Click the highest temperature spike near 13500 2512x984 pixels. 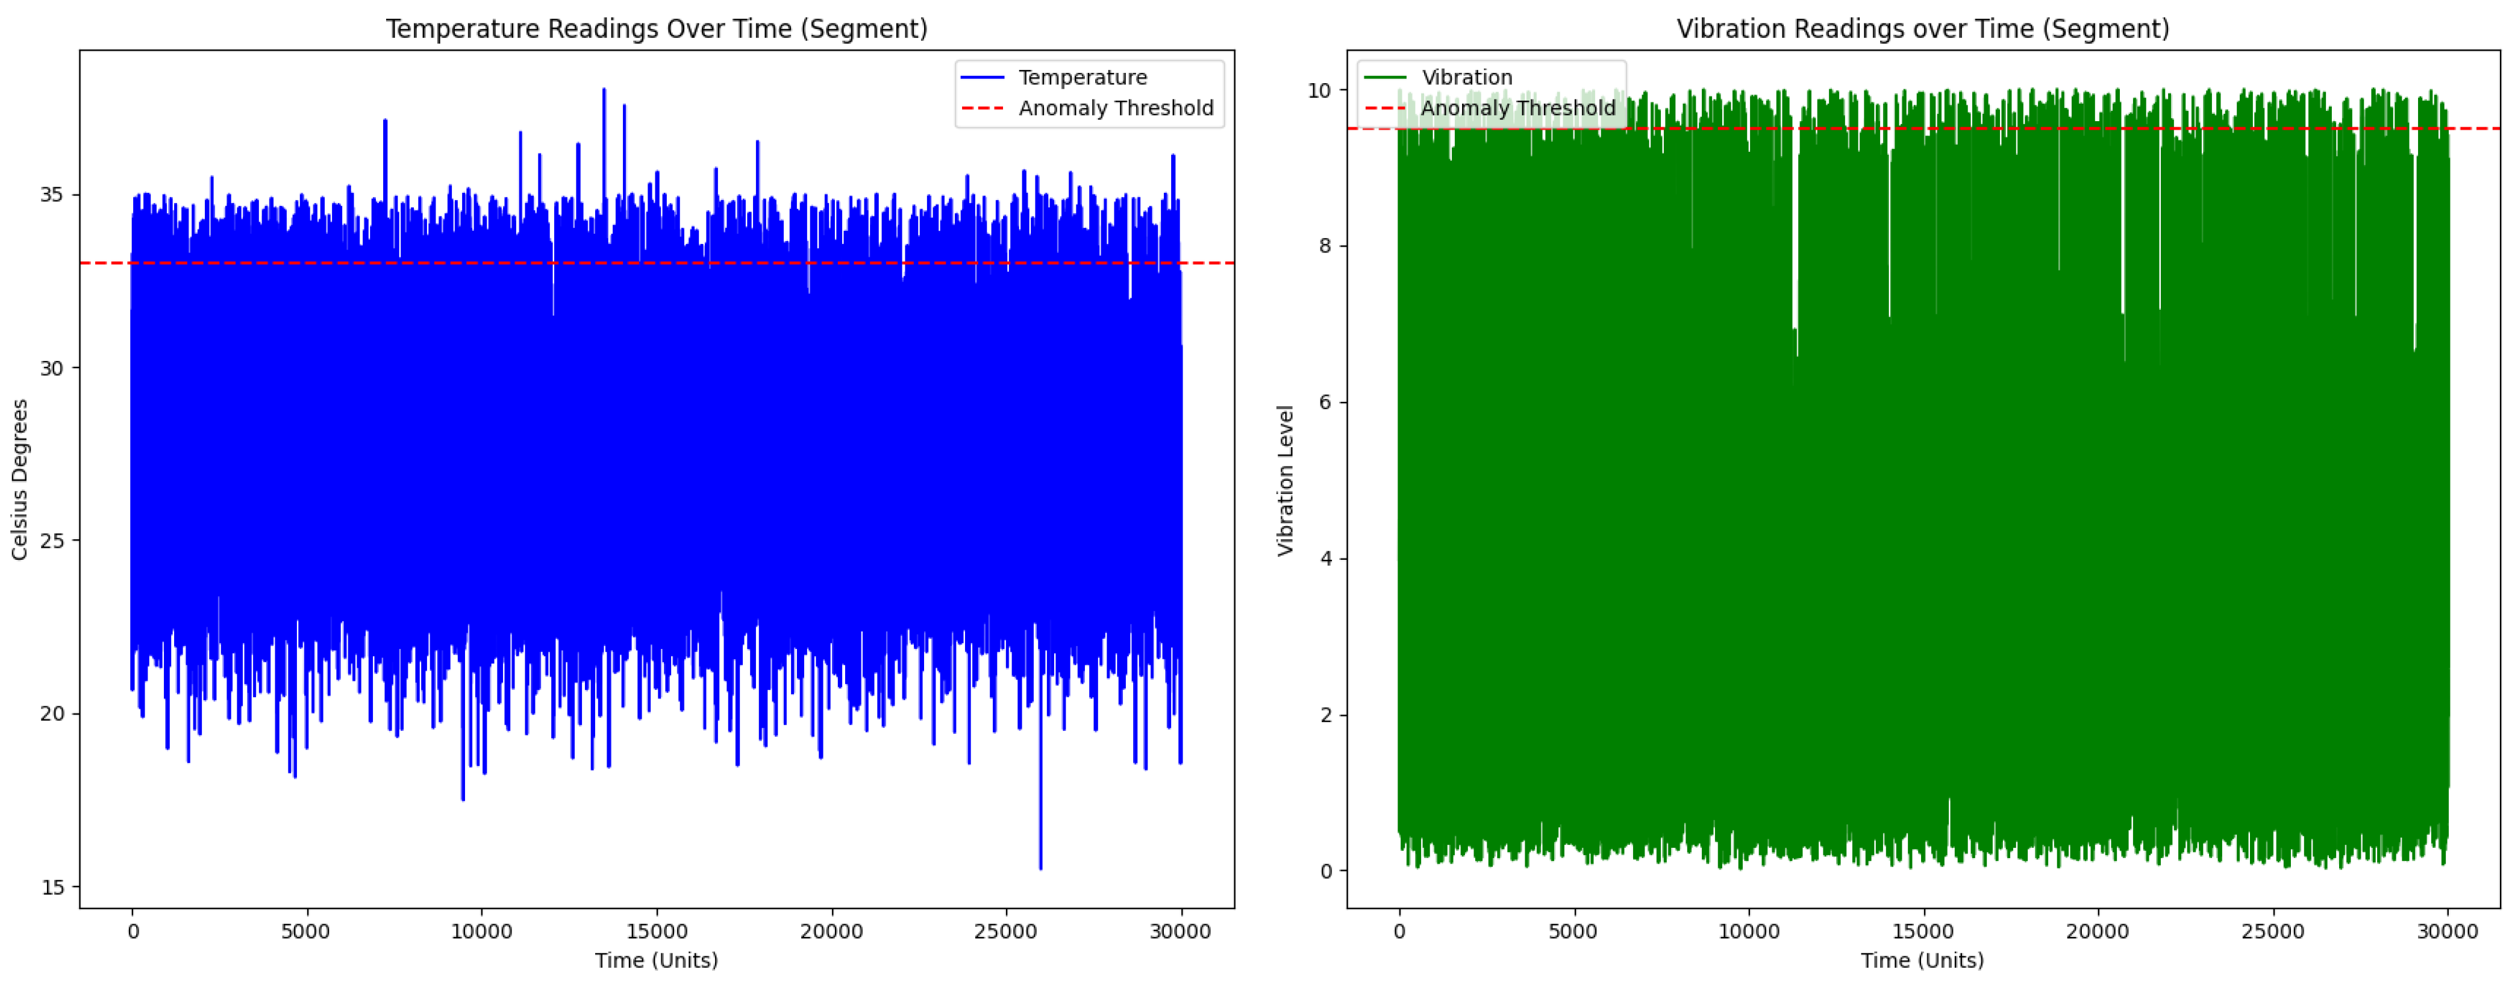click(x=604, y=92)
